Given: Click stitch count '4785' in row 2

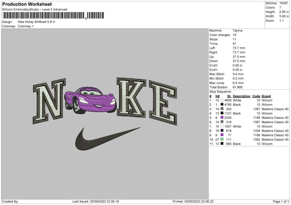Looking at the screenshot, I should pyautogui.click(x=228, y=105).
